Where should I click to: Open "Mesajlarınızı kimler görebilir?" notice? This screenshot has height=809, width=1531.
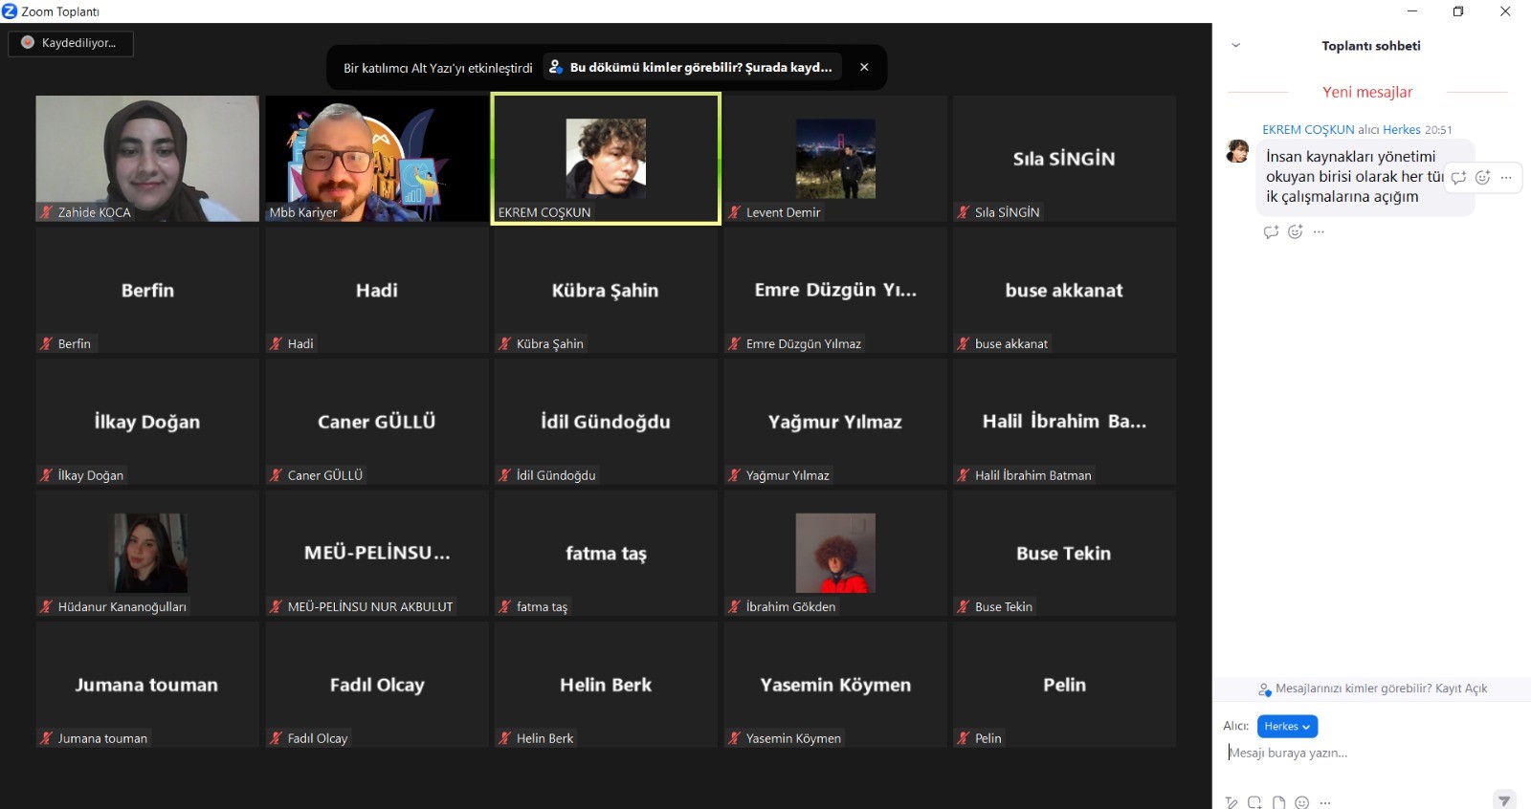(1372, 689)
